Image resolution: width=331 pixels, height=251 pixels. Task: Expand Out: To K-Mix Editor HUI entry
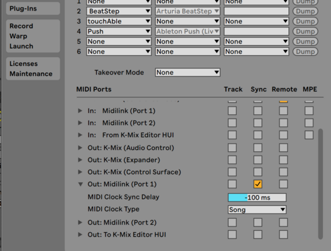pyautogui.click(x=80, y=235)
